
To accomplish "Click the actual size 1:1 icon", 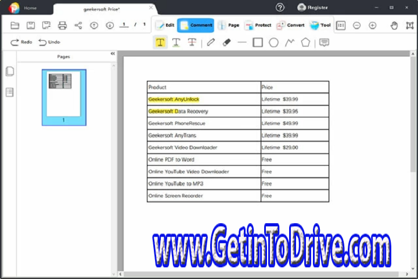I will pos(341,26).
